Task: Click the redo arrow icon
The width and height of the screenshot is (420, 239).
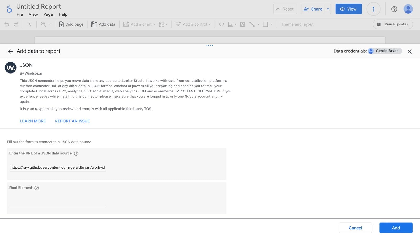Action: coord(16,24)
